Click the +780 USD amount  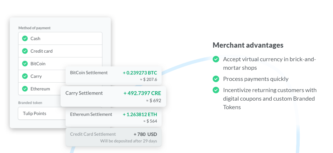click(x=145, y=134)
